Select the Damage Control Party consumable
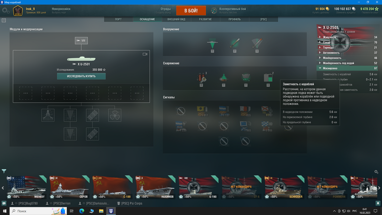The height and width of the screenshot is (215, 382). pos(202,77)
